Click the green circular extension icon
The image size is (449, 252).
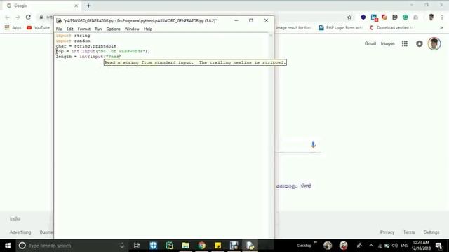coord(406,17)
